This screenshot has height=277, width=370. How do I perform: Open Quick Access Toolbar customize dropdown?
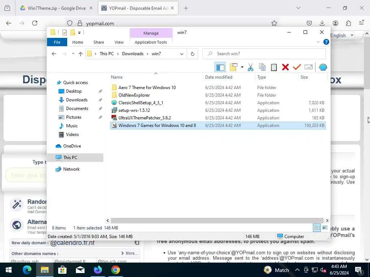click(79, 33)
